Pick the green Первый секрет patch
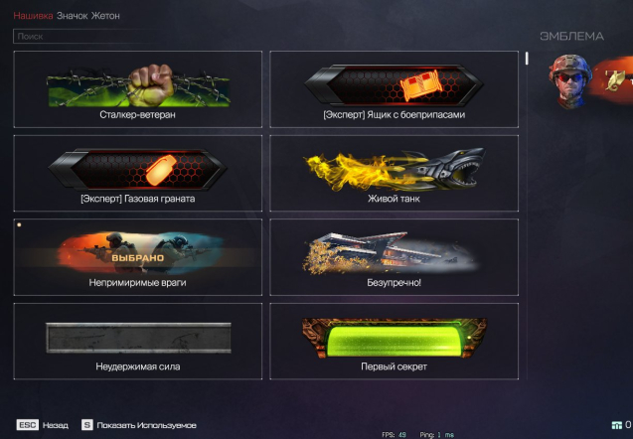 [394, 341]
